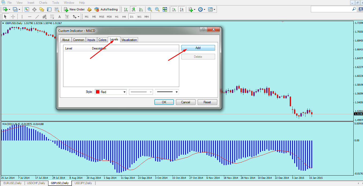The image size is (363, 186).
Task: Open the line width dropdown
Action: (x=167, y=92)
